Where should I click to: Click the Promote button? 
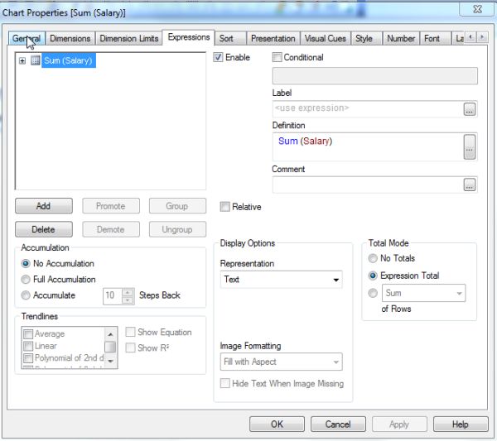coord(111,206)
